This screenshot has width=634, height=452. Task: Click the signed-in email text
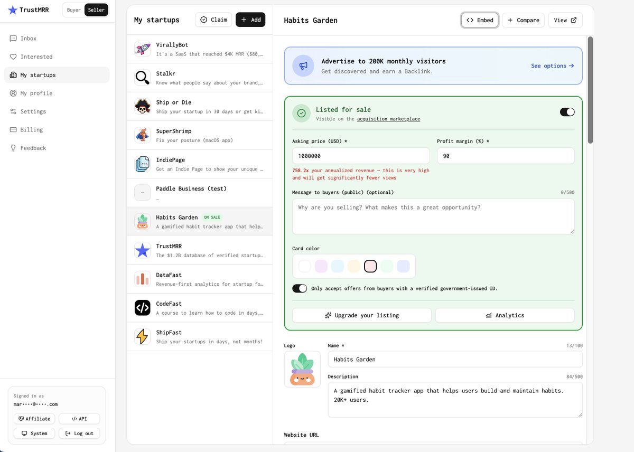[36, 404]
